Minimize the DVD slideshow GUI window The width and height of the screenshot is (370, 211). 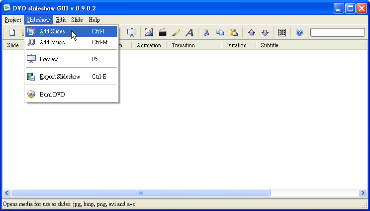click(x=339, y=8)
